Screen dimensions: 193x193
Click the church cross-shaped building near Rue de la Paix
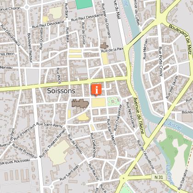pyautogui.click(x=104, y=46)
